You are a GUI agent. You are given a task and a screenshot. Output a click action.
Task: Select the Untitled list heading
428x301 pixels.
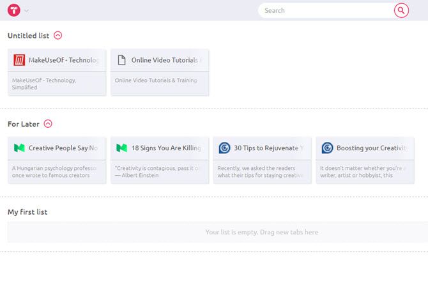tap(28, 36)
